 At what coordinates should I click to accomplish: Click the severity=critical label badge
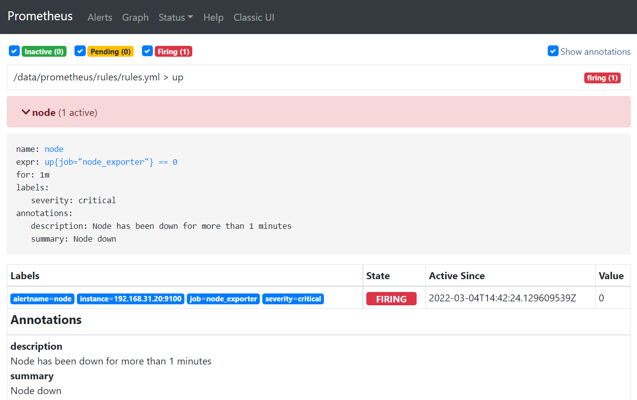(x=293, y=299)
